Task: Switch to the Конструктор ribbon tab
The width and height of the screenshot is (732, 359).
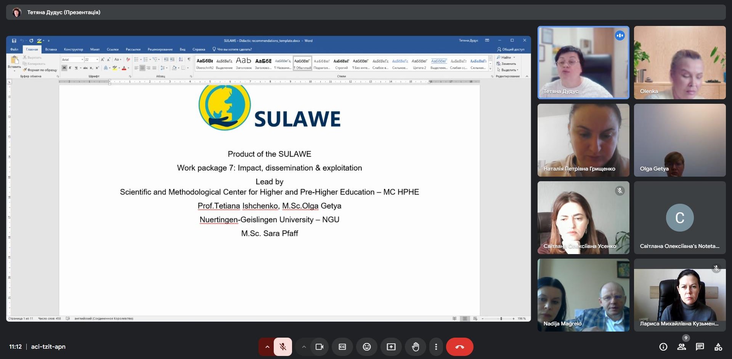Action: point(73,49)
